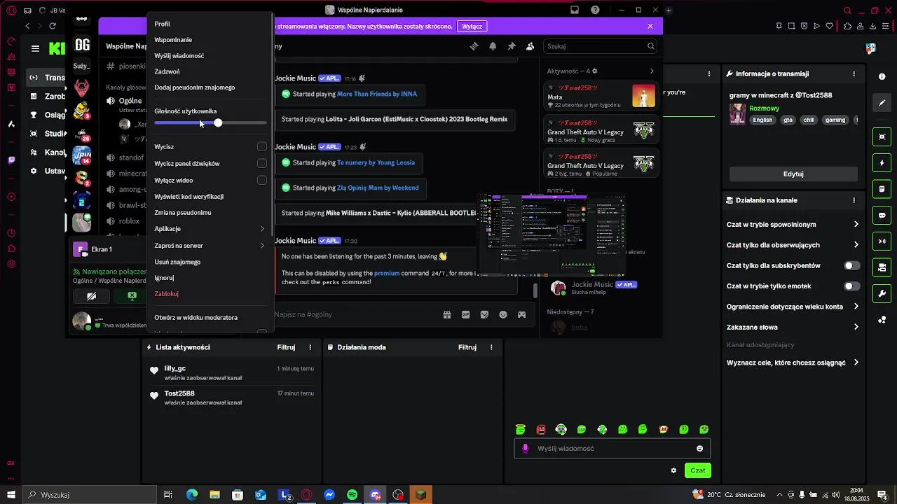
Task: Check the Wycisz panel dźwięków checkbox
Action: point(262,164)
